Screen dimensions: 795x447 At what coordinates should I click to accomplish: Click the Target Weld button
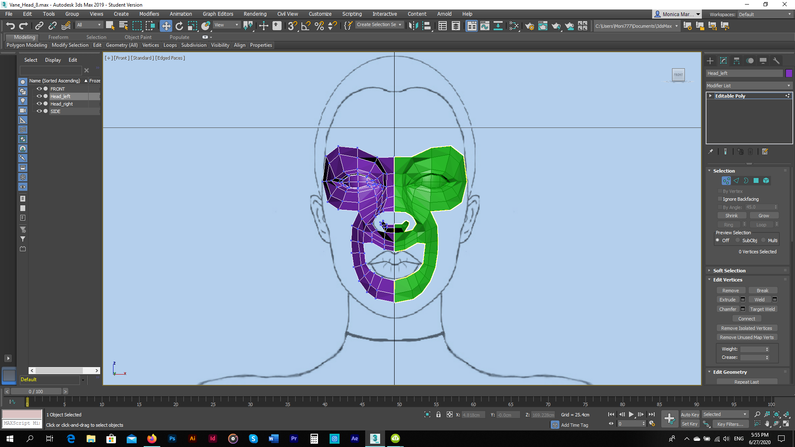[x=762, y=309]
